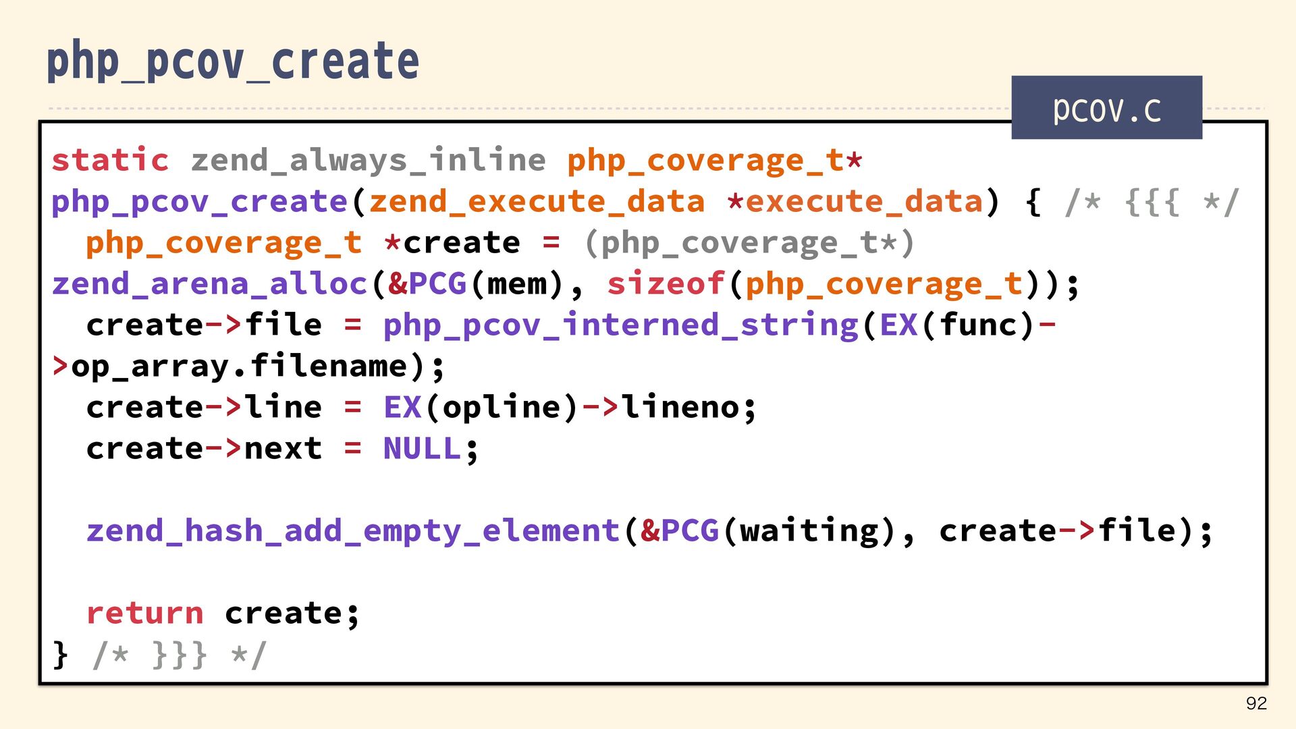Click the php_pcov_create slide title
This screenshot has height=729, width=1296.
click(x=233, y=62)
